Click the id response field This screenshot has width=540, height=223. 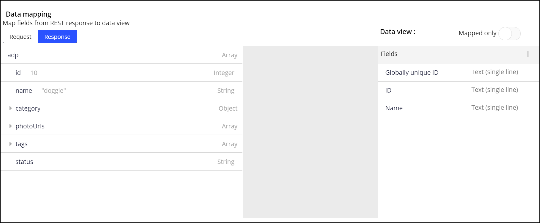point(18,73)
